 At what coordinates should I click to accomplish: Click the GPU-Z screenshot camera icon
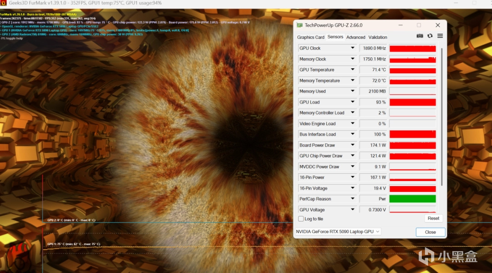coord(420,36)
